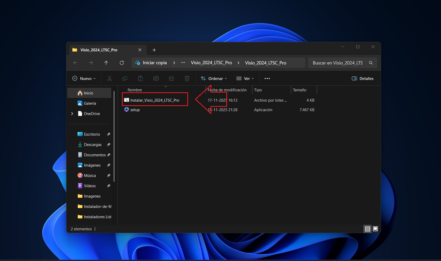441x261 pixels.
Task: Click the Paste clipboard icon
Action: point(141,78)
